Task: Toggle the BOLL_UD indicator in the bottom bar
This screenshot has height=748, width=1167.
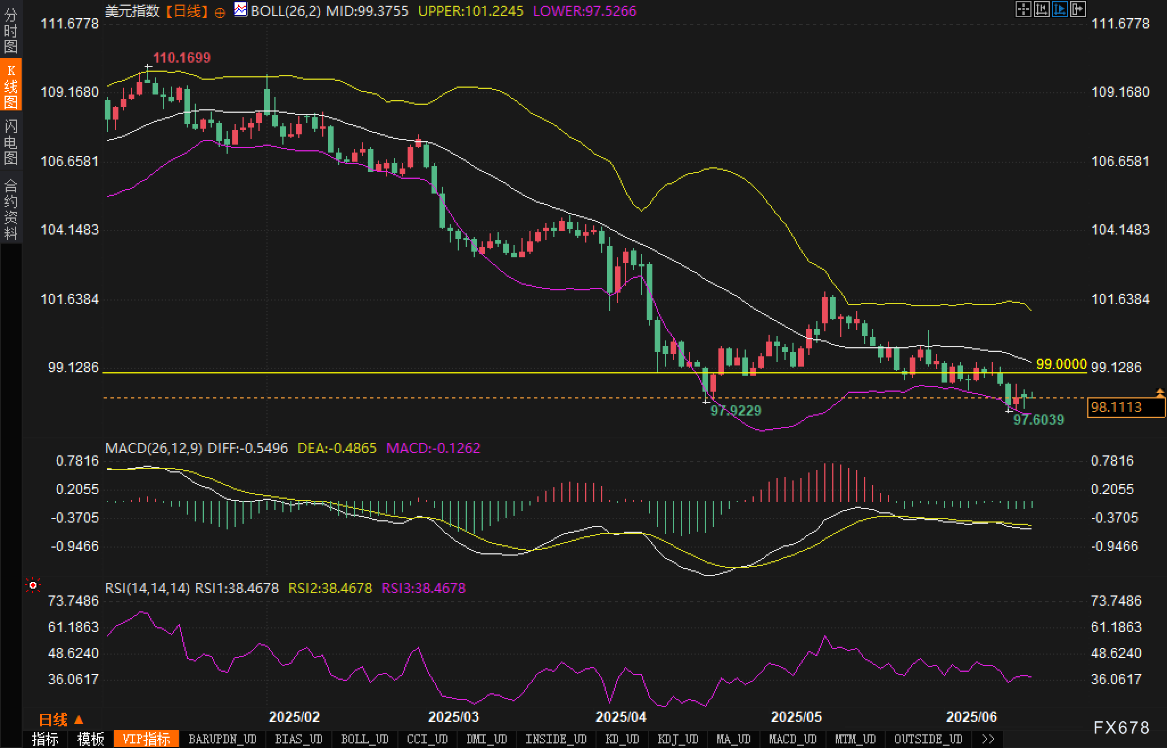Action: click(364, 739)
